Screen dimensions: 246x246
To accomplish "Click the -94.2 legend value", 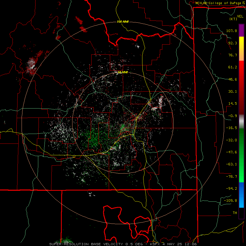I will pyautogui.click(x=232, y=189).
